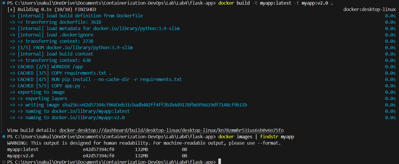Click the Building 0.1s FINISHED status line

52,10
